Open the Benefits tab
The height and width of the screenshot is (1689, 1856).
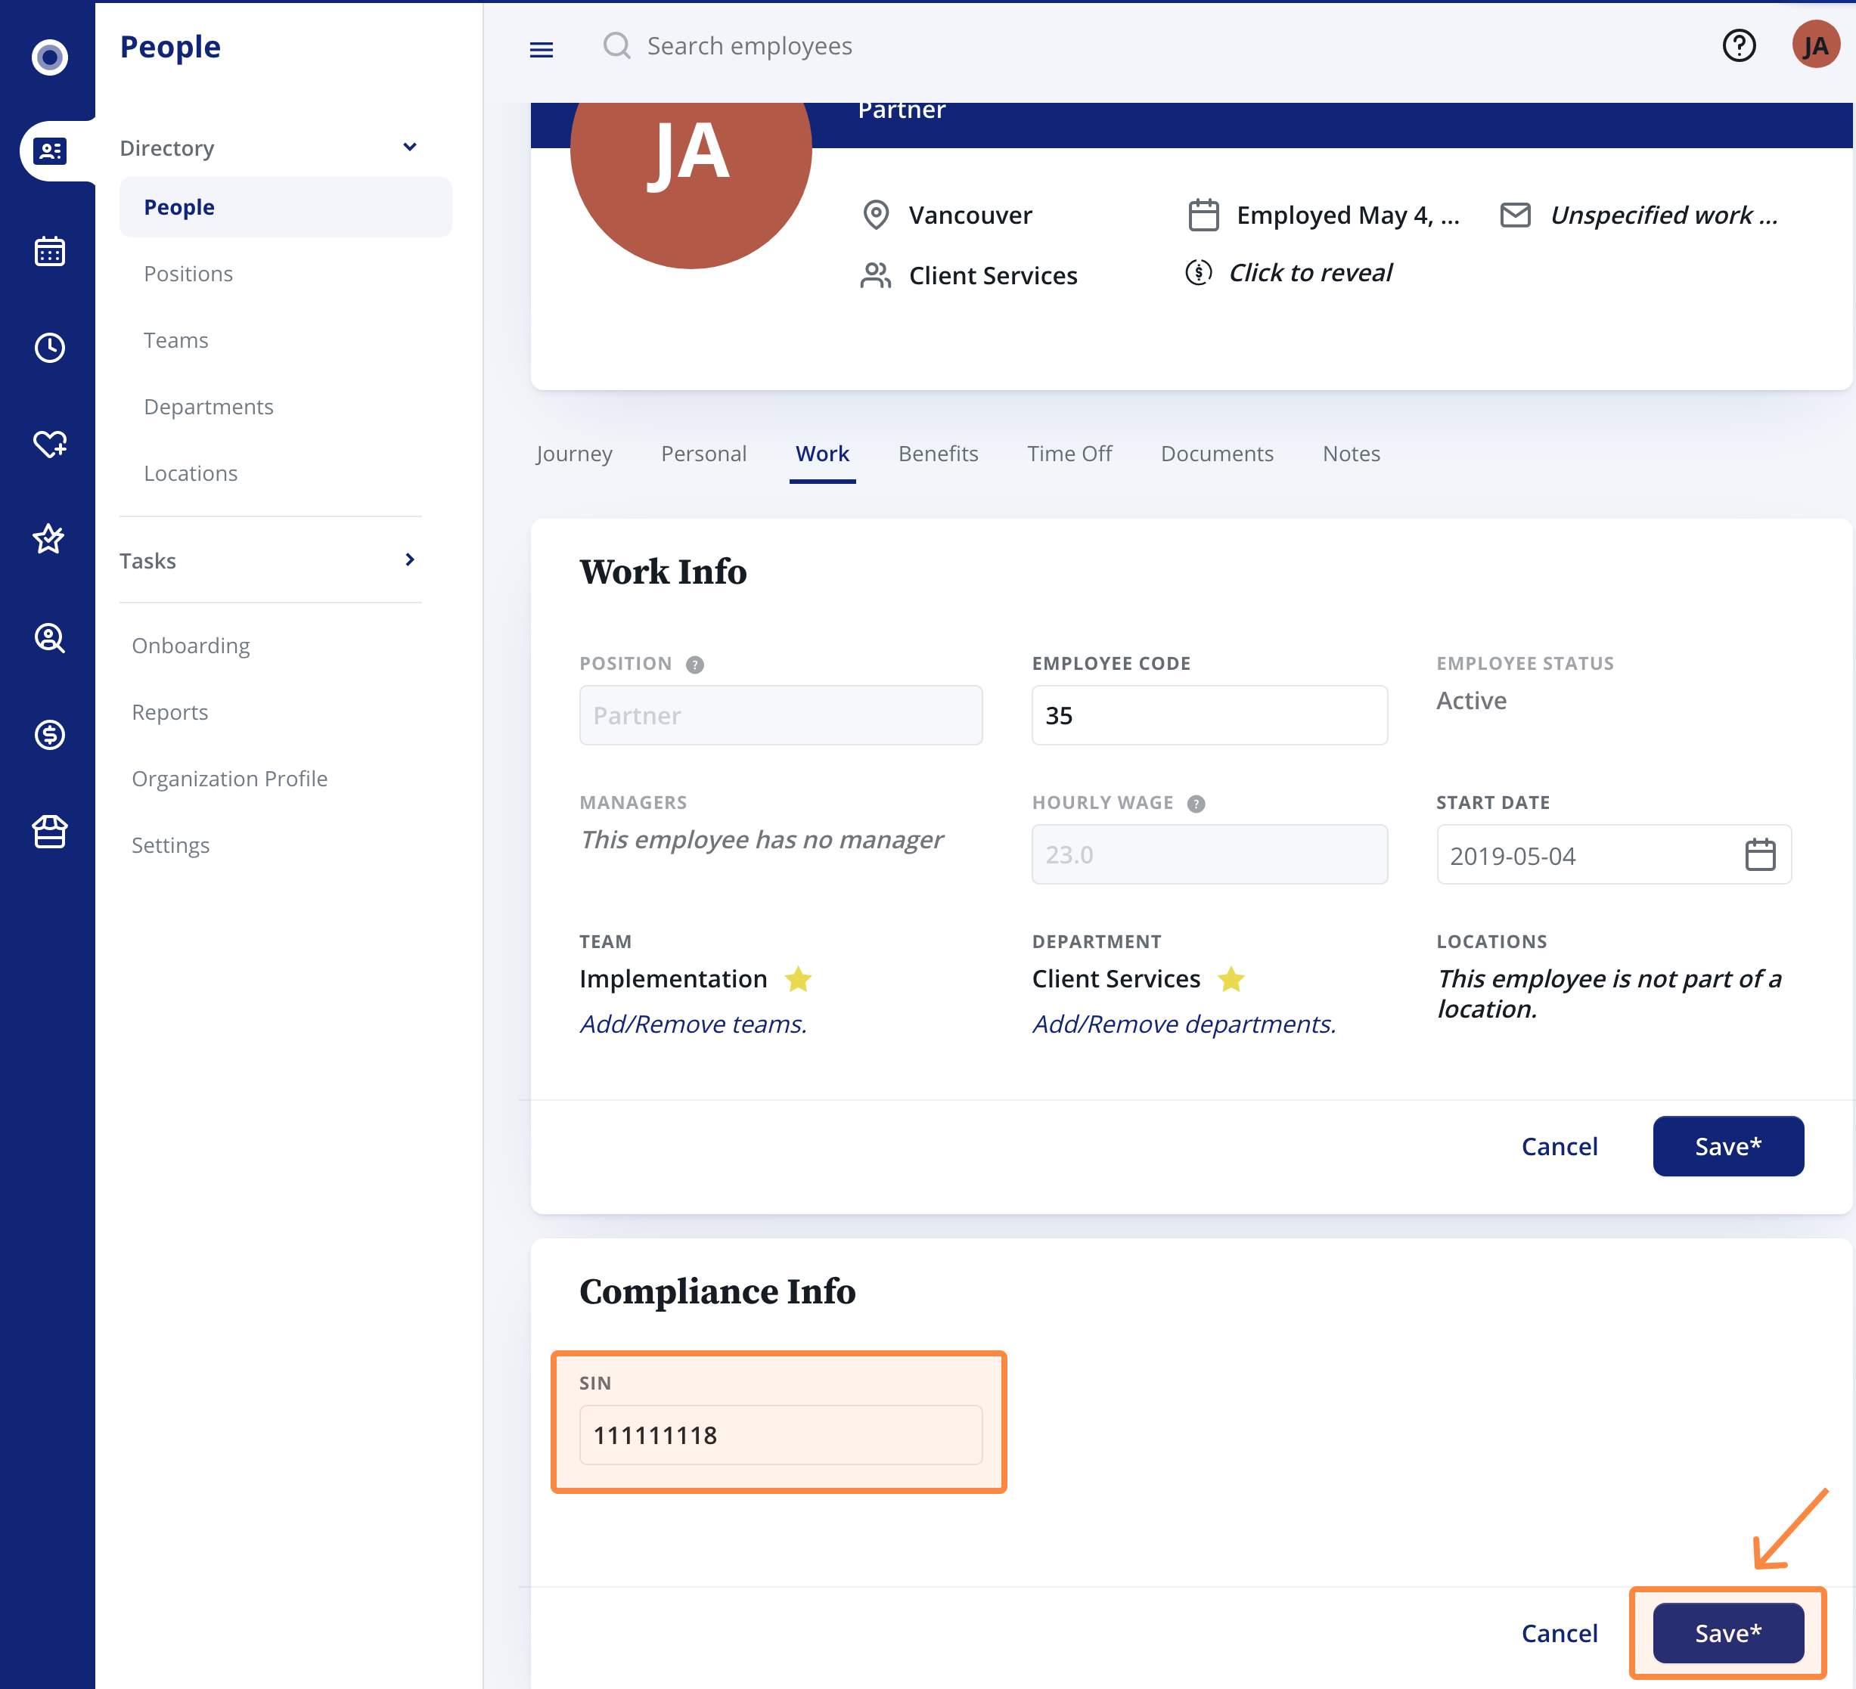point(937,453)
